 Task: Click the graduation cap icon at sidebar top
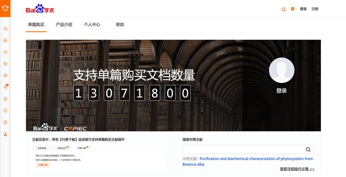pyautogui.click(x=5, y=8)
